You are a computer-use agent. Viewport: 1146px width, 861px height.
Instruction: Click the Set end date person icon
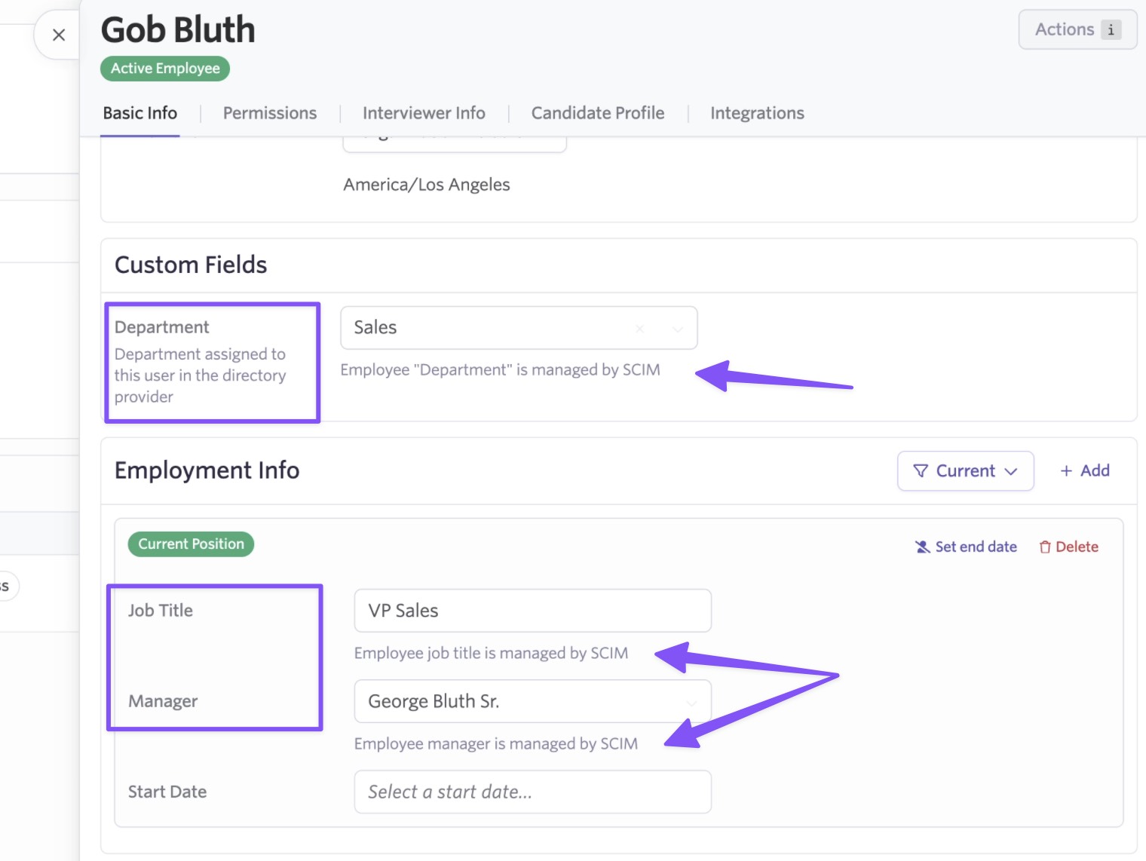pyautogui.click(x=922, y=547)
